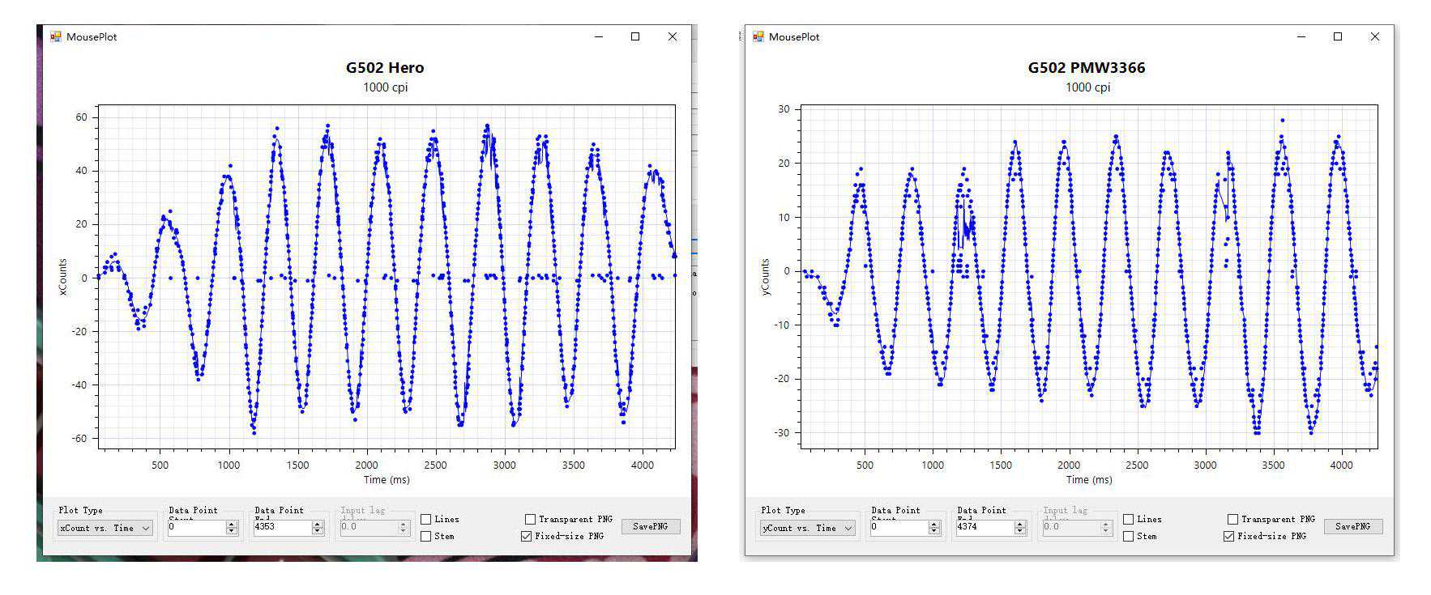1431x595 pixels.
Task: Increase the Data Point Start value in the PMW3366 window
Action: click(934, 524)
